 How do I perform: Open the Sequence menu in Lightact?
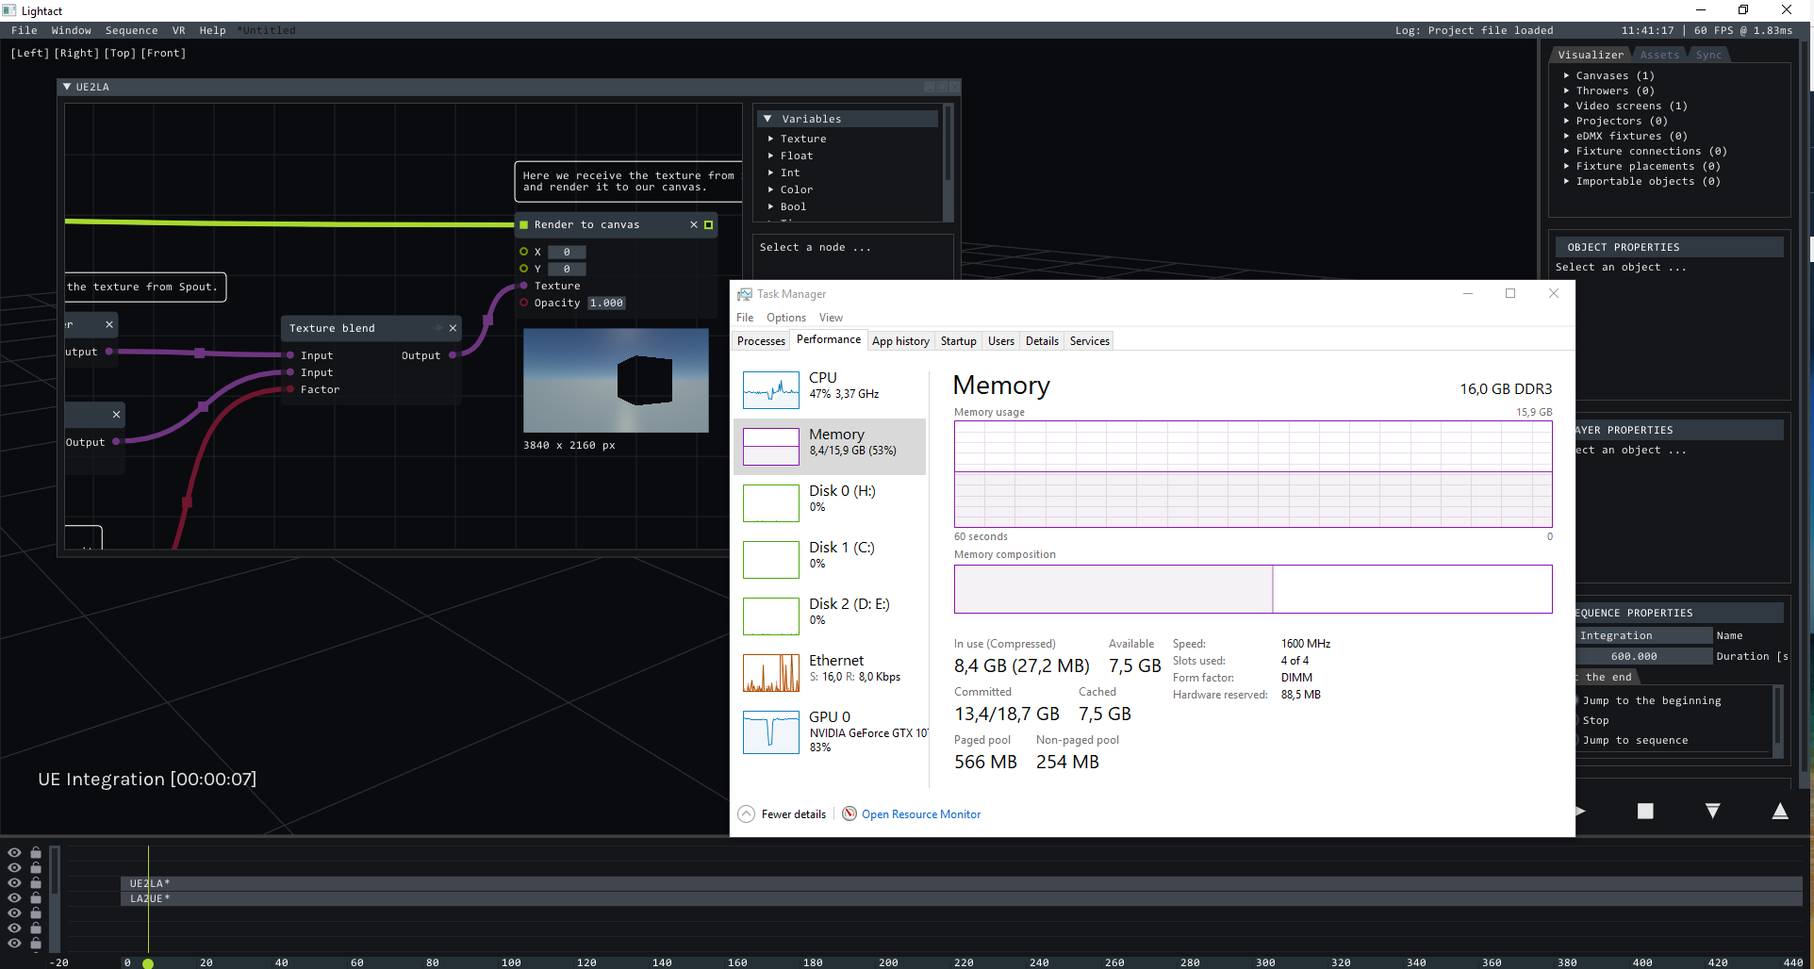coord(131,30)
